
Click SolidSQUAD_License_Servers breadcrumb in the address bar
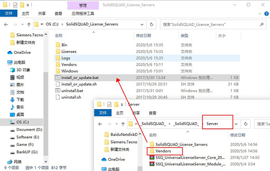click(x=92, y=24)
